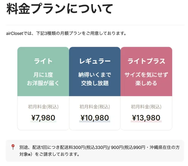The height and width of the screenshot is (166, 188).
Task: Click 月に1度お洋服が届く description
Action: 43,79
